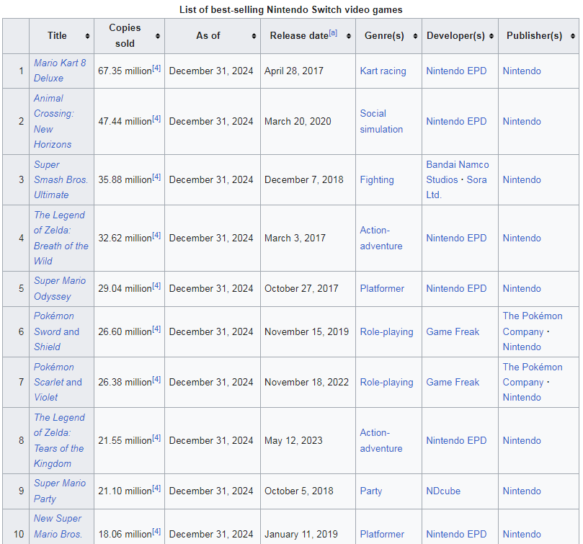Sort by Copies sold arrows
Viewport: 583px width, 544px height.
[x=158, y=36]
